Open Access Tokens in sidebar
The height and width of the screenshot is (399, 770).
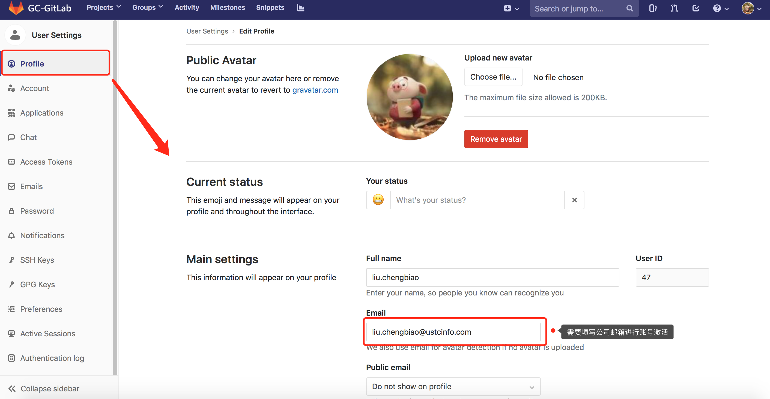click(46, 162)
